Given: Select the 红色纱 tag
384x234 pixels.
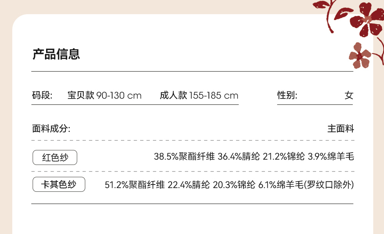Looking at the screenshot, I should point(55,157).
